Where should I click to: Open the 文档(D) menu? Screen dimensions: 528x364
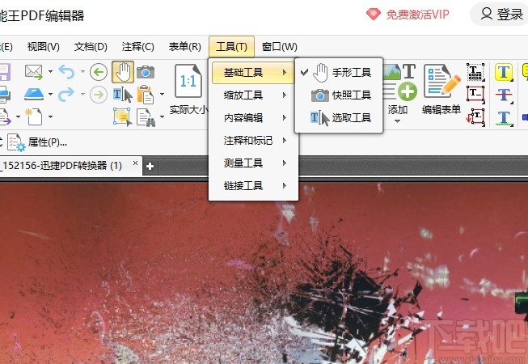coord(91,47)
